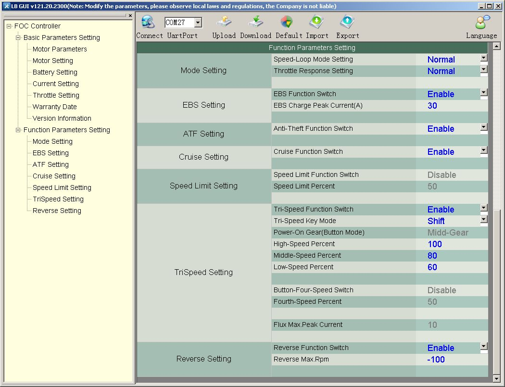Click the Upload parameters icon
Viewport: 505px width, 387px height.
224,23
